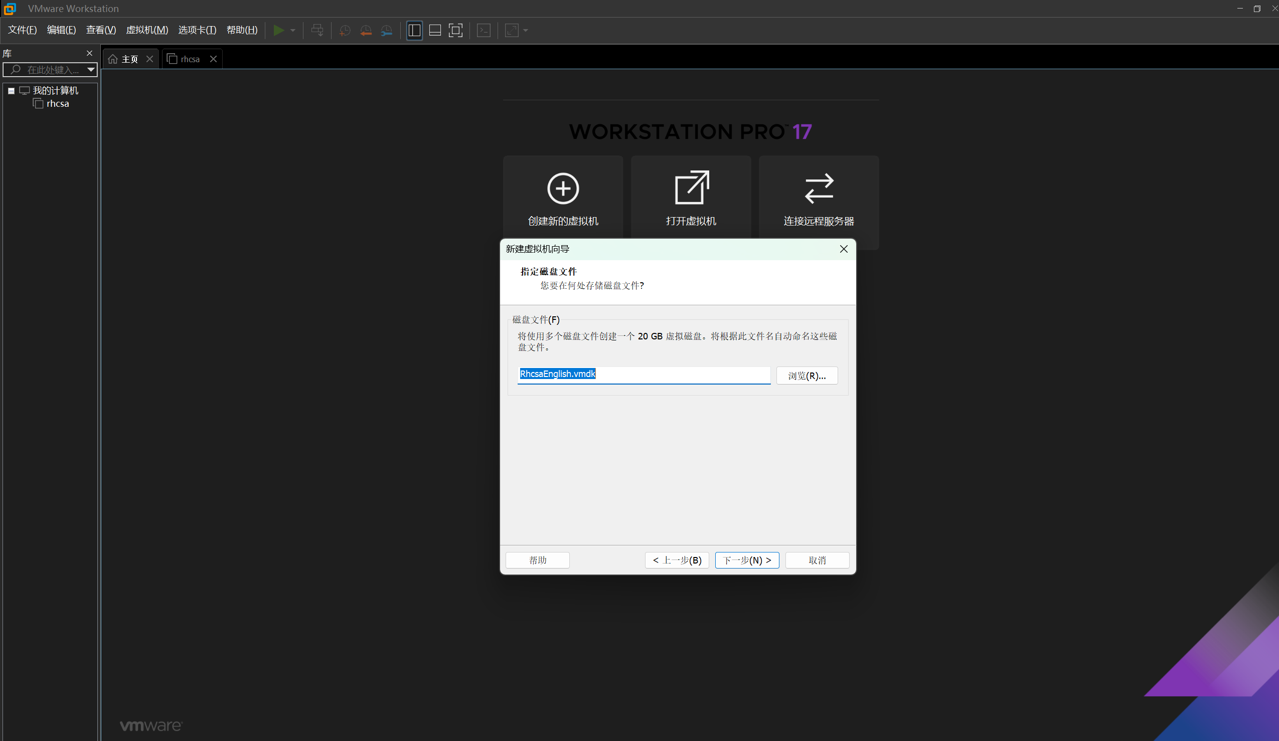Toggle the library sidebar view icon

point(414,31)
